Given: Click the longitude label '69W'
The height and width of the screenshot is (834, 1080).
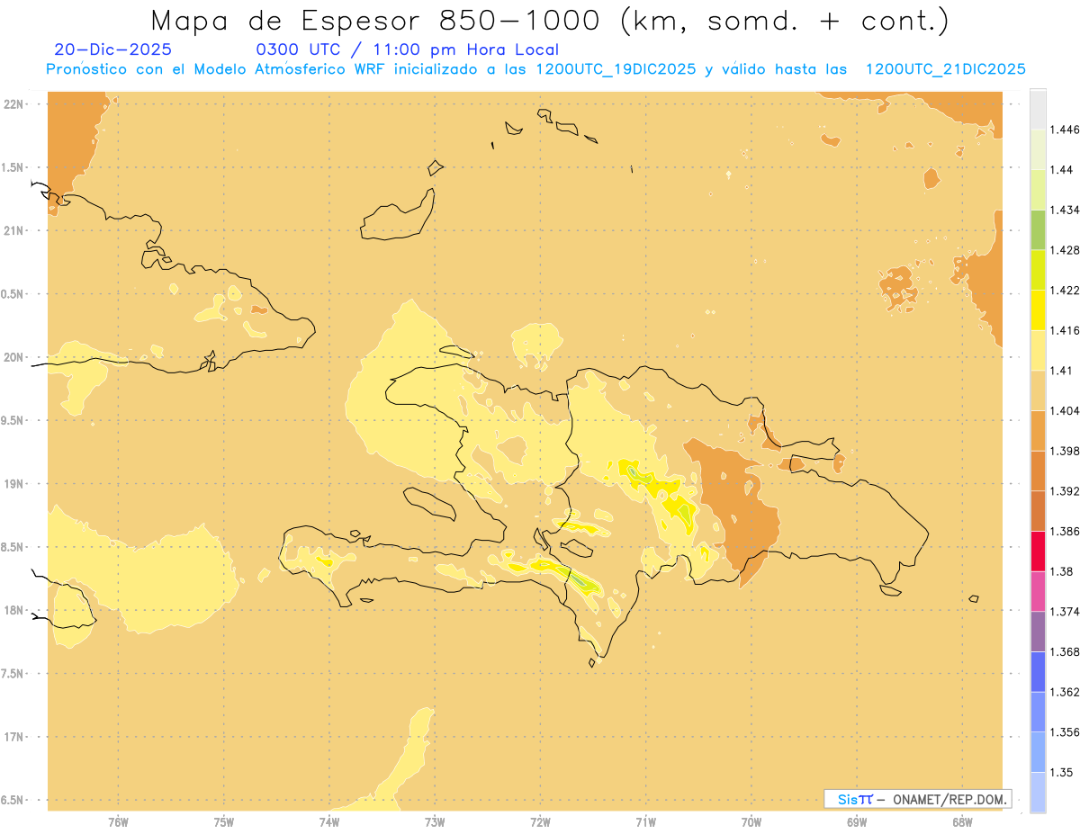Looking at the screenshot, I should coord(857,822).
